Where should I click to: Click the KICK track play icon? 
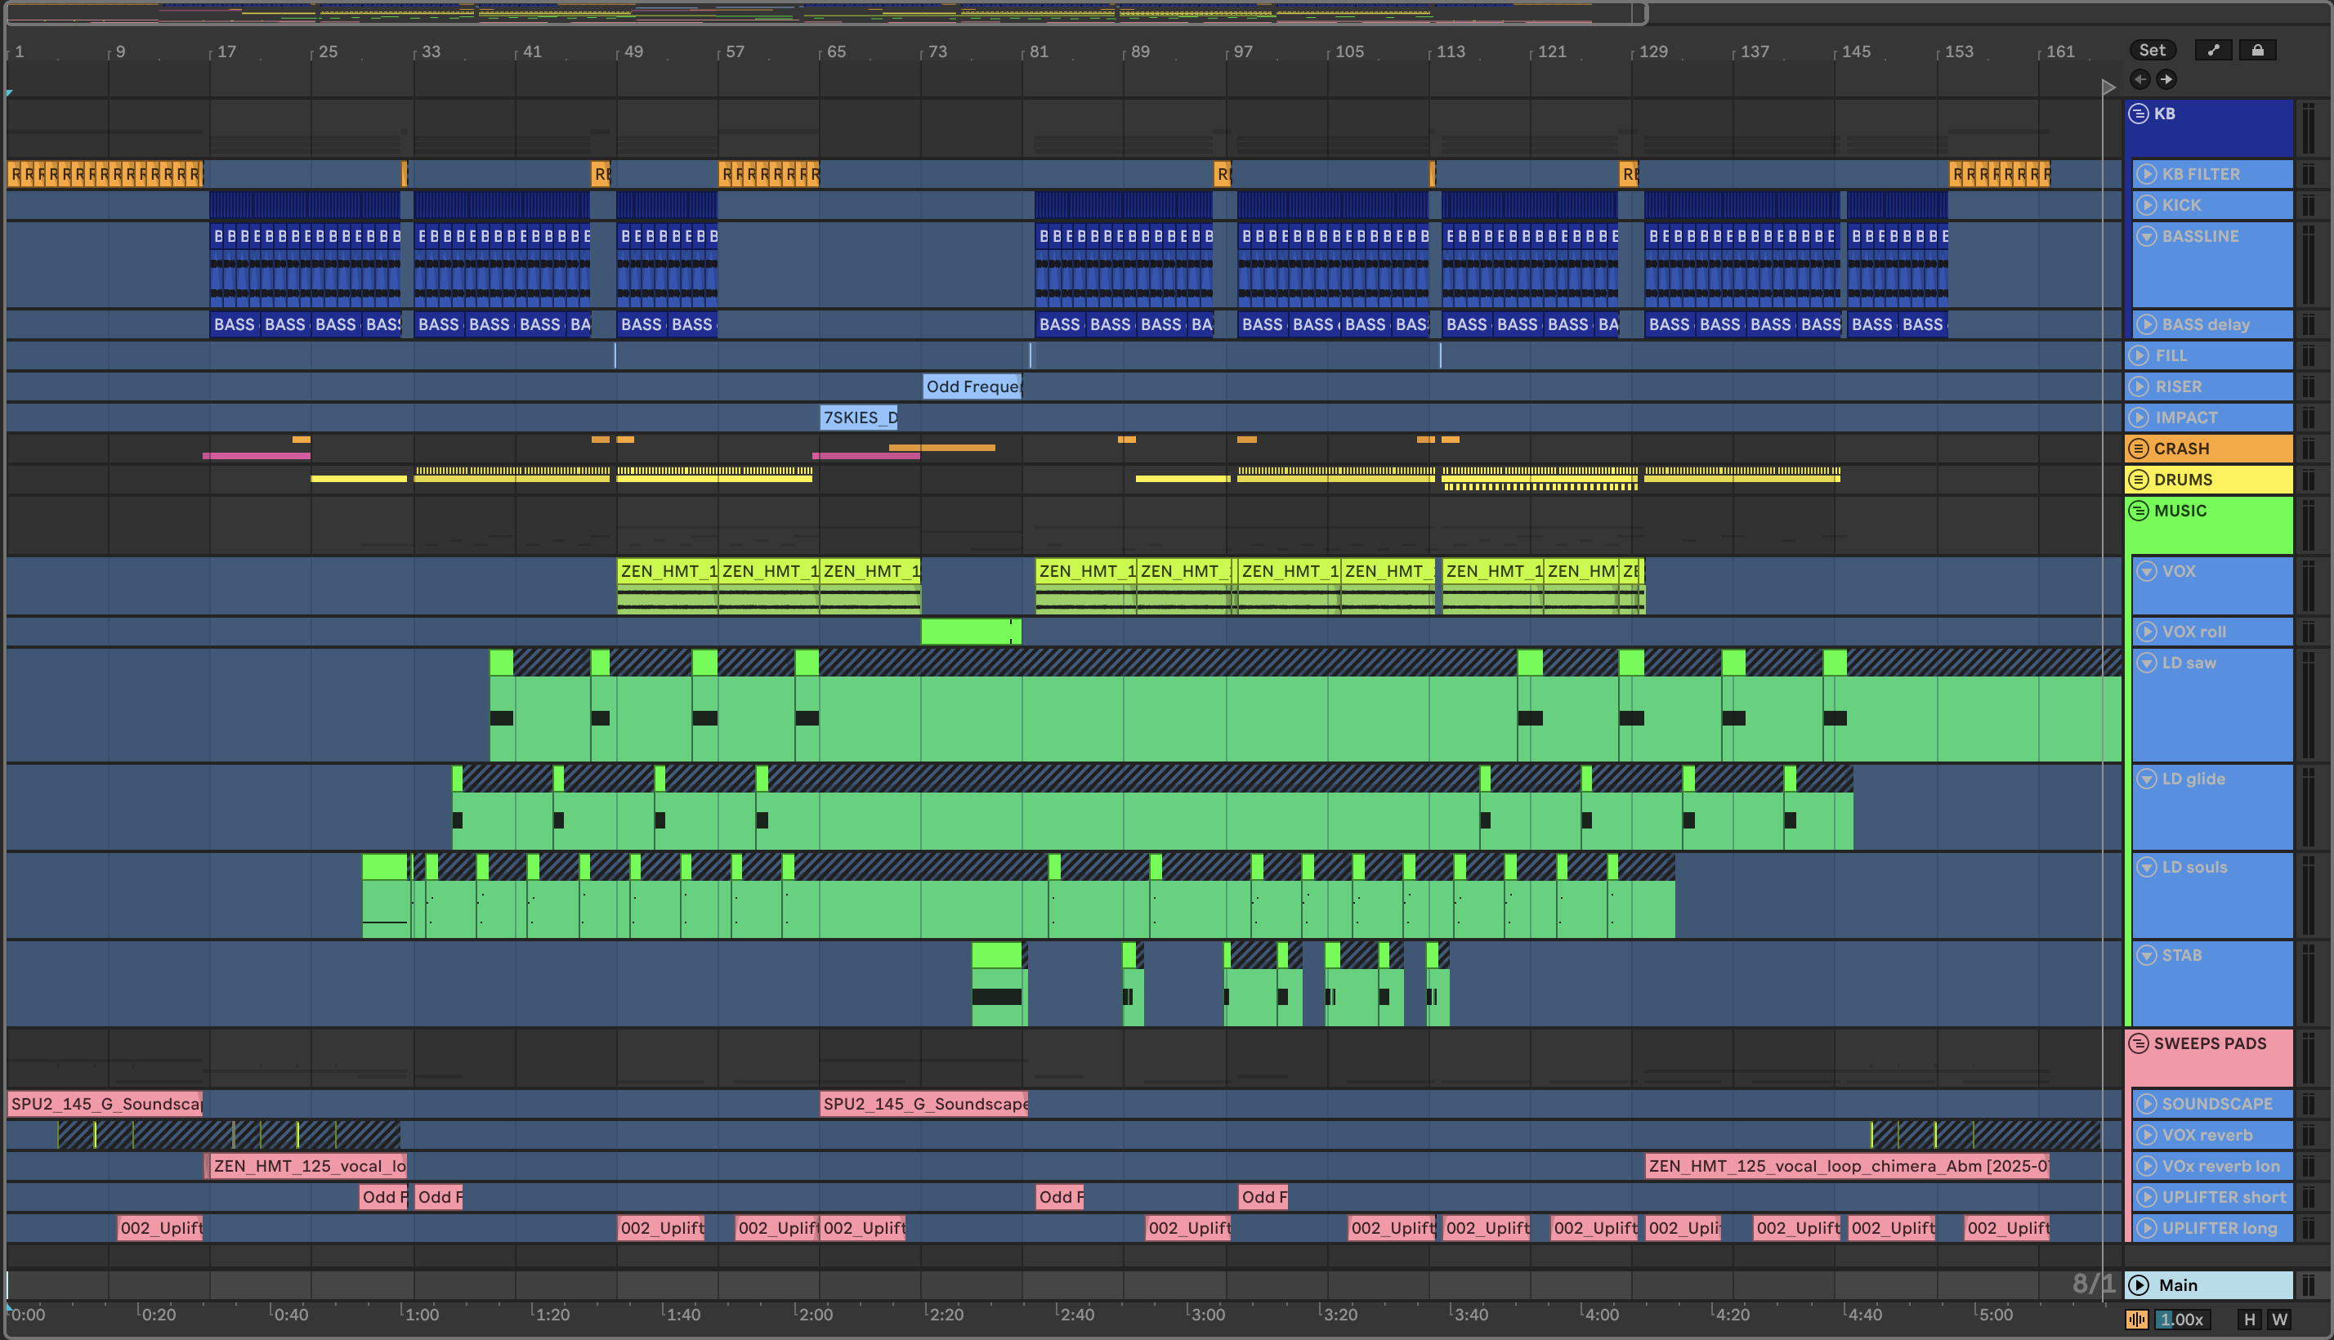[x=2146, y=204]
